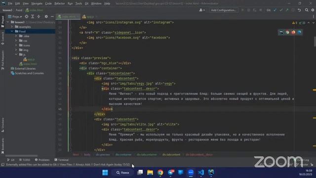Image resolution: width=316 pixels, height=178 pixels.
Task: Open the Tools menu
Action: pos(79,3)
